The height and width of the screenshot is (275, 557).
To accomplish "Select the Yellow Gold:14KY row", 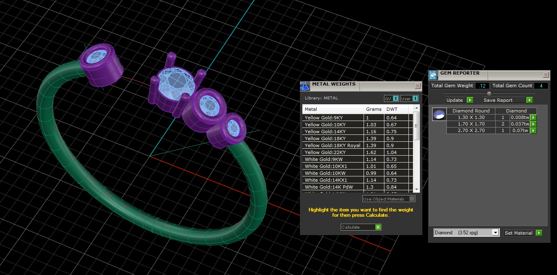I will point(358,132).
